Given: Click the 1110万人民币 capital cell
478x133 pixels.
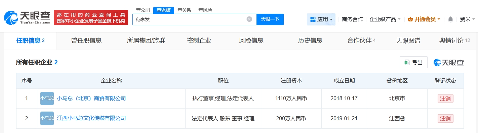Looking at the screenshot, I should 291,98.
